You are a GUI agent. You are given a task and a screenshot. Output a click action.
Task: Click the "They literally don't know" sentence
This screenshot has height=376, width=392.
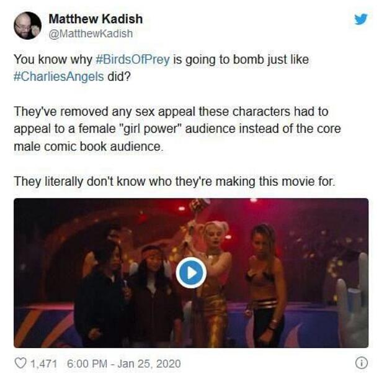coord(174,181)
